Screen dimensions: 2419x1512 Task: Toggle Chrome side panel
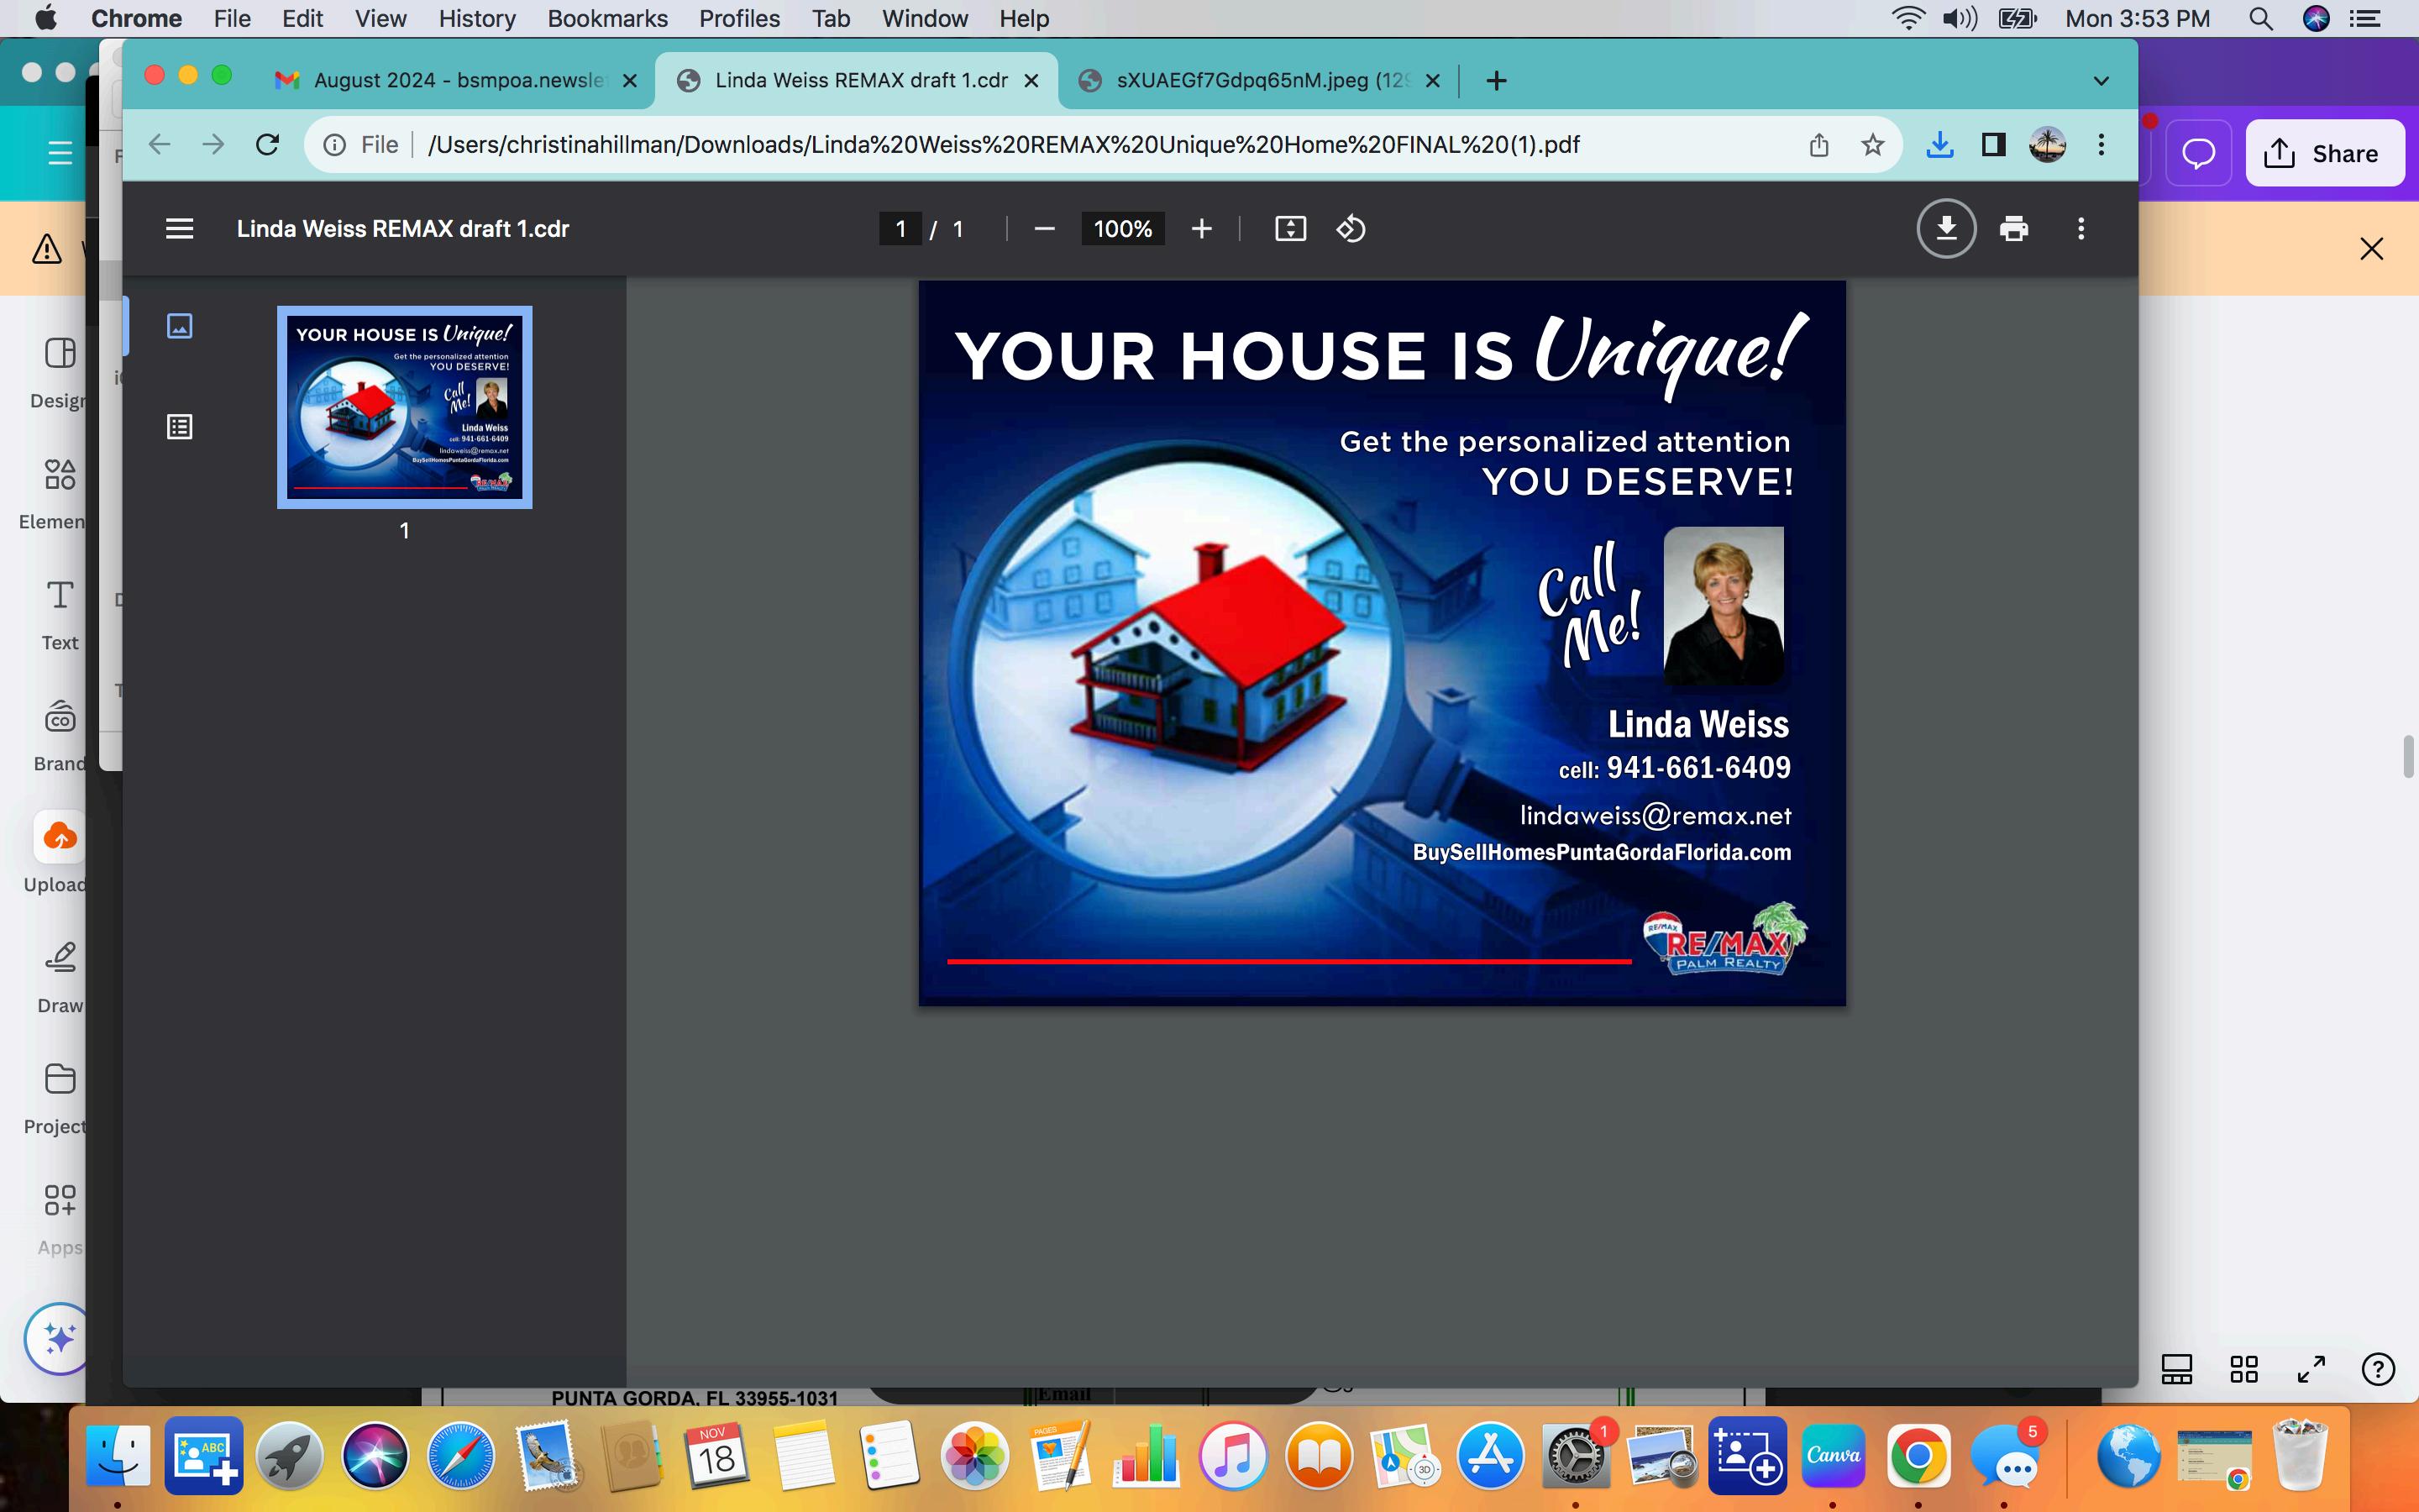pyautogui.click(x=1993, y=145)
